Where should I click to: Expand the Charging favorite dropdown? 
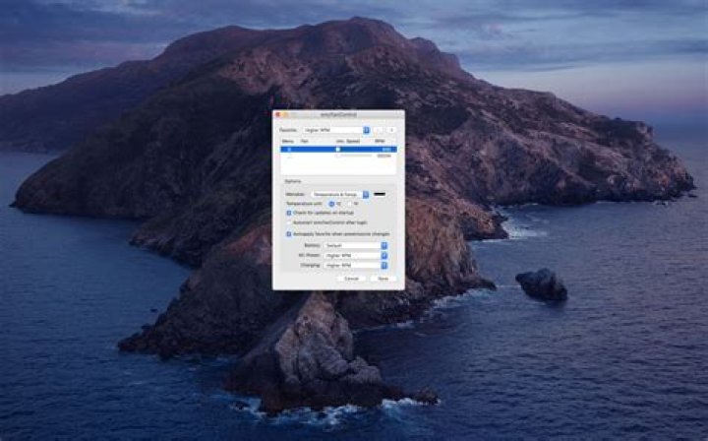pyautogui.click(x=356, y=265)
